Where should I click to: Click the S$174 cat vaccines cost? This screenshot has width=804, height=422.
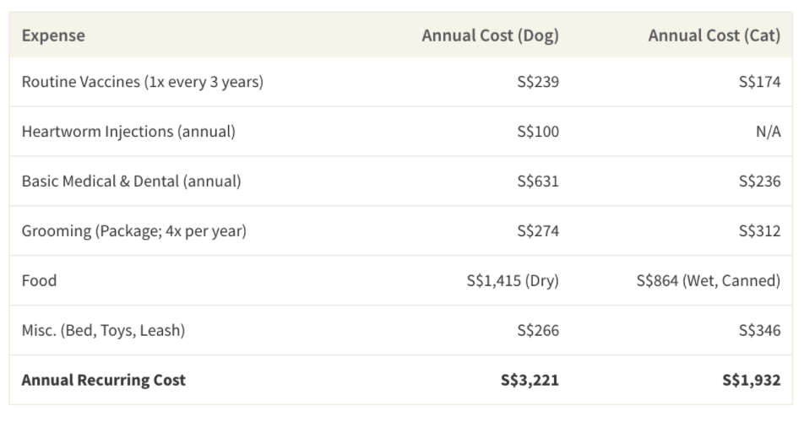tap(759, 82)
